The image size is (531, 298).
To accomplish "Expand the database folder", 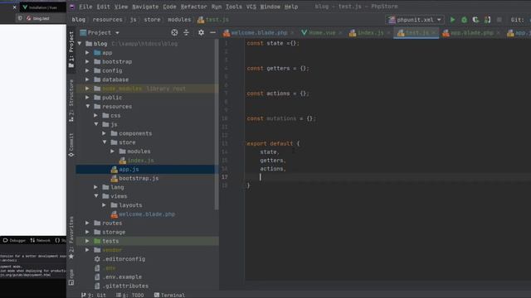I will [87, 79].
